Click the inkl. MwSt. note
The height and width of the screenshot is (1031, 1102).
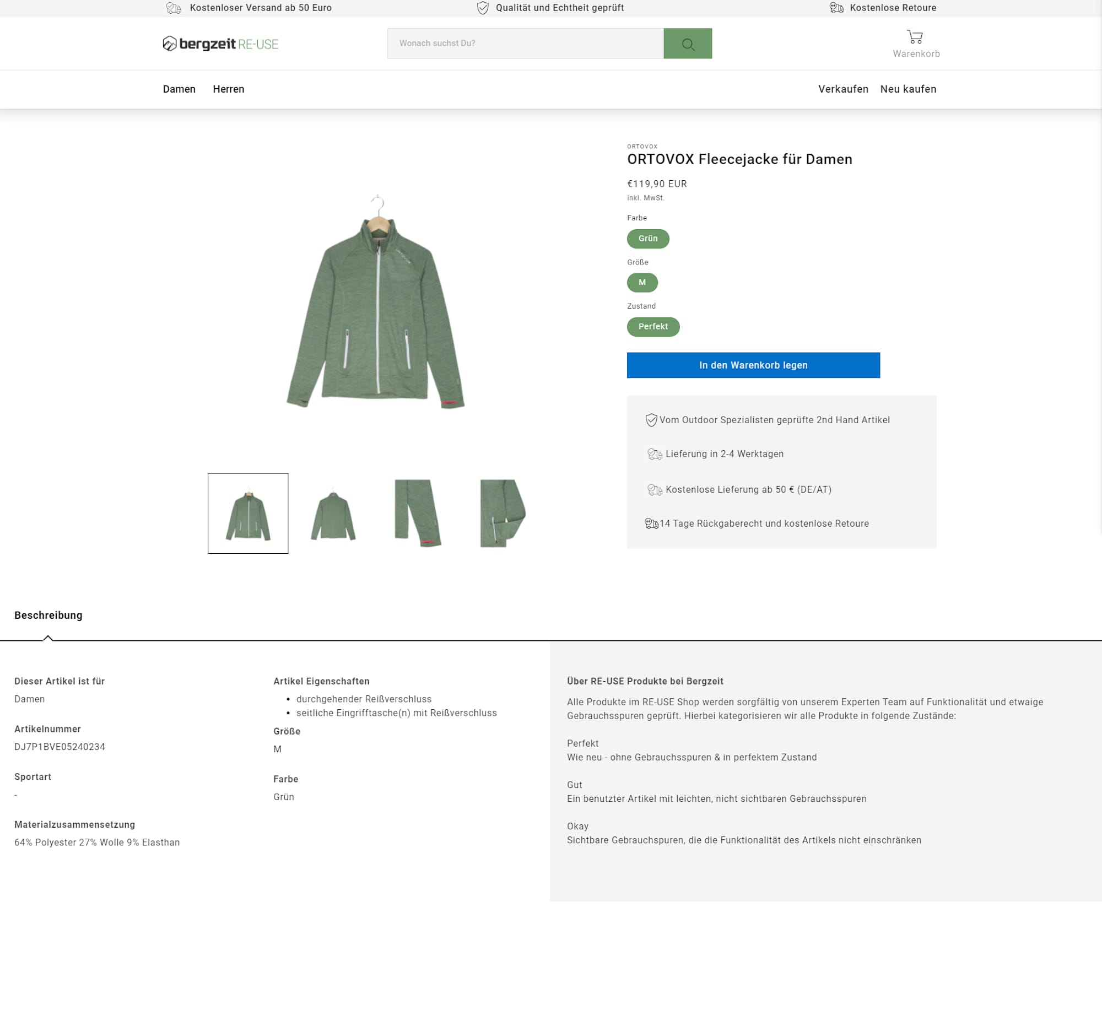point(645,198)
